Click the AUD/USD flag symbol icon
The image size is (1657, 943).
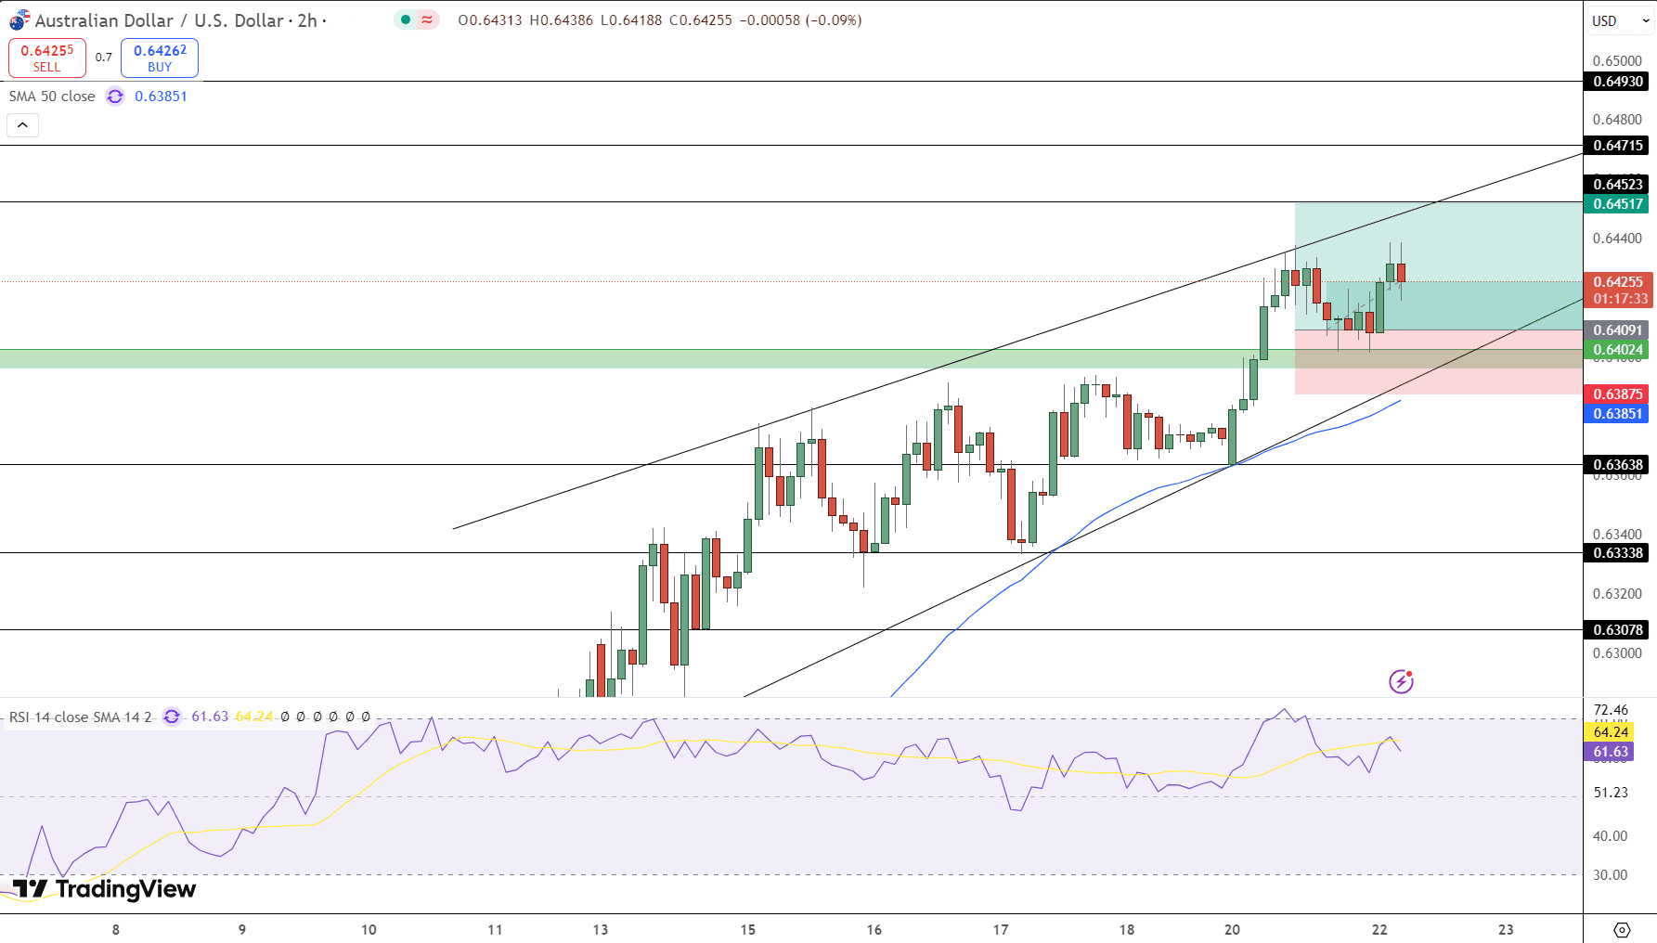click(x=19, y=20)
